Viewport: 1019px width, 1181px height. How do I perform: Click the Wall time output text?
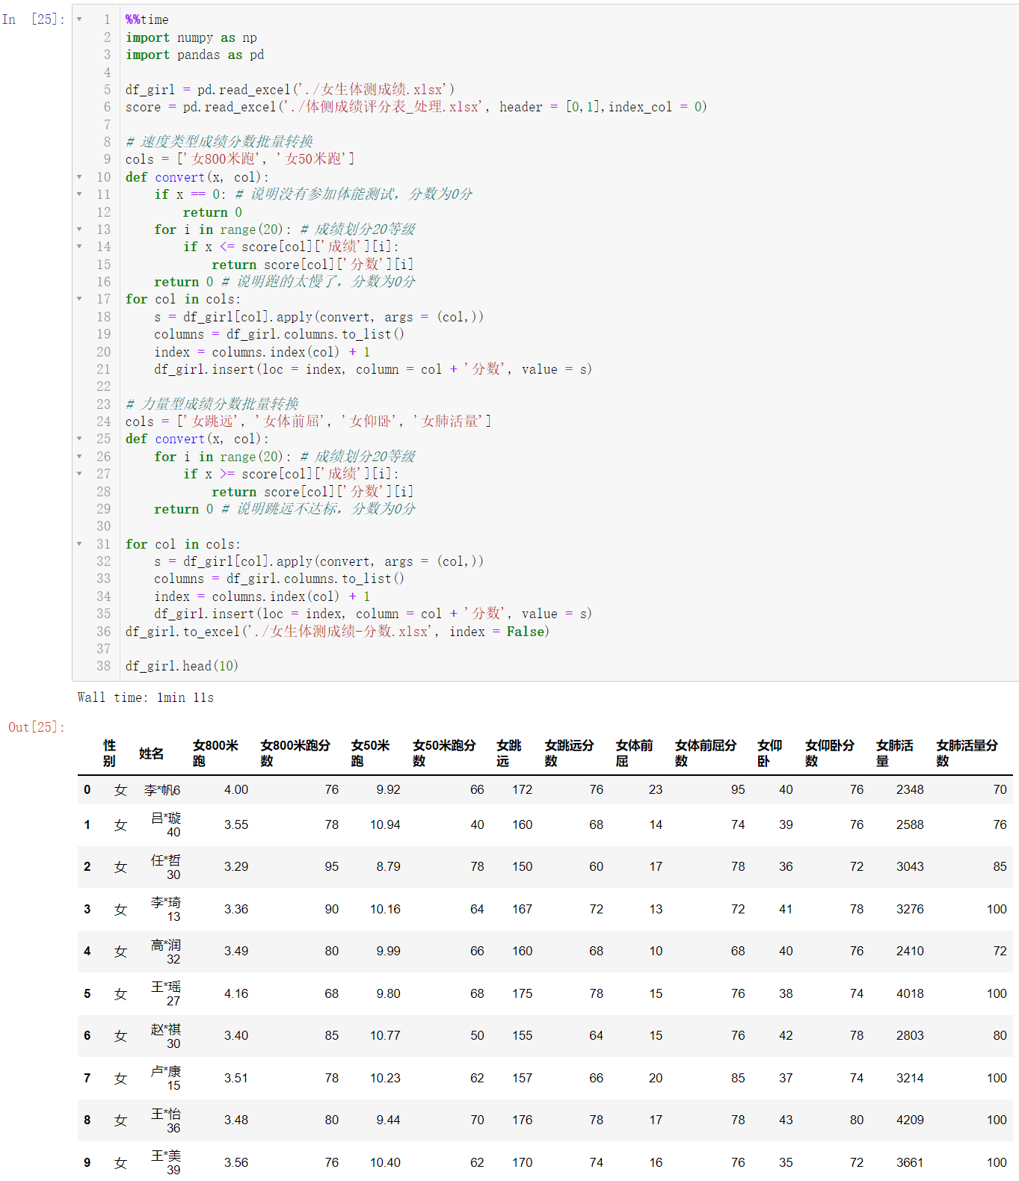(x=146, y=697)
